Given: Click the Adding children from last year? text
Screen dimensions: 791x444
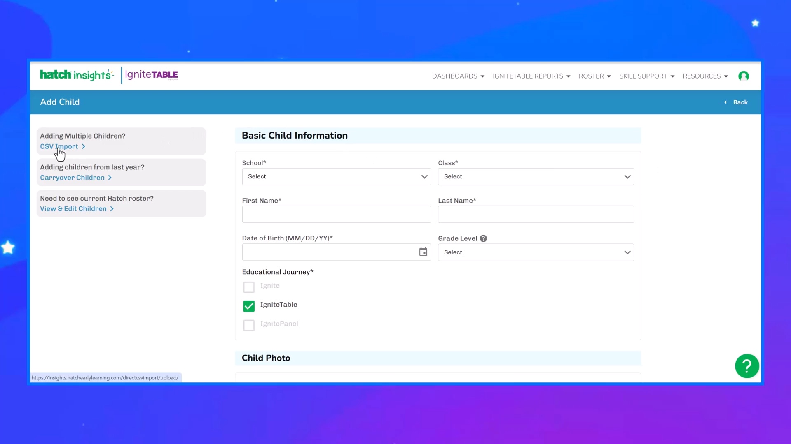Looking at the screenshot, I should click(92, 167).
